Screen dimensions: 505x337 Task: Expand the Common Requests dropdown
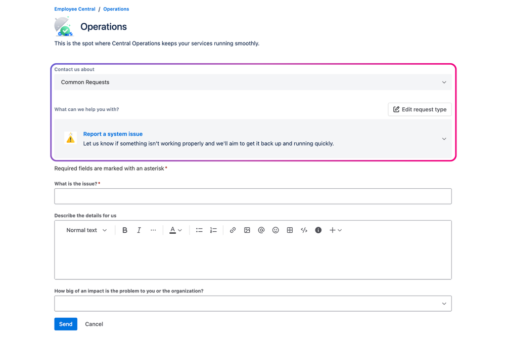[253, 81]
